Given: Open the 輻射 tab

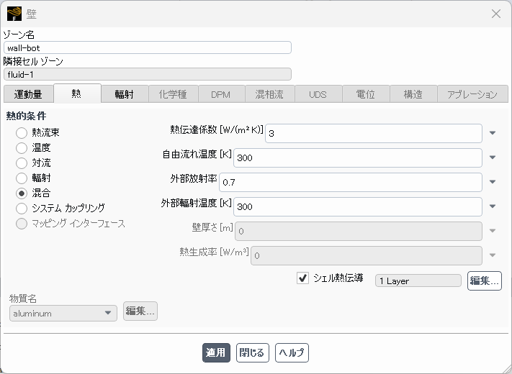Looking at the screenshot, I should (125, 94).
